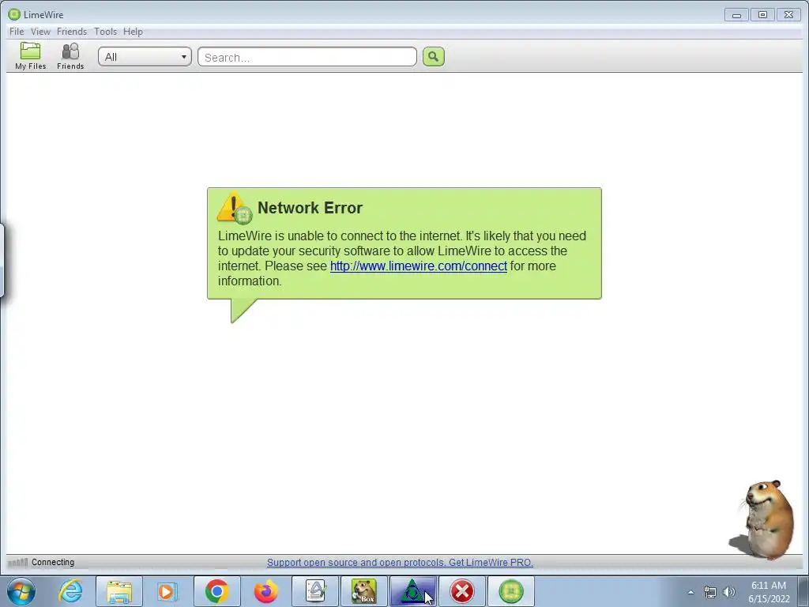The height and width of the screenshot is (607, 809).
Task: Expand the All search category dropdown
Action: tap(145, 57)
